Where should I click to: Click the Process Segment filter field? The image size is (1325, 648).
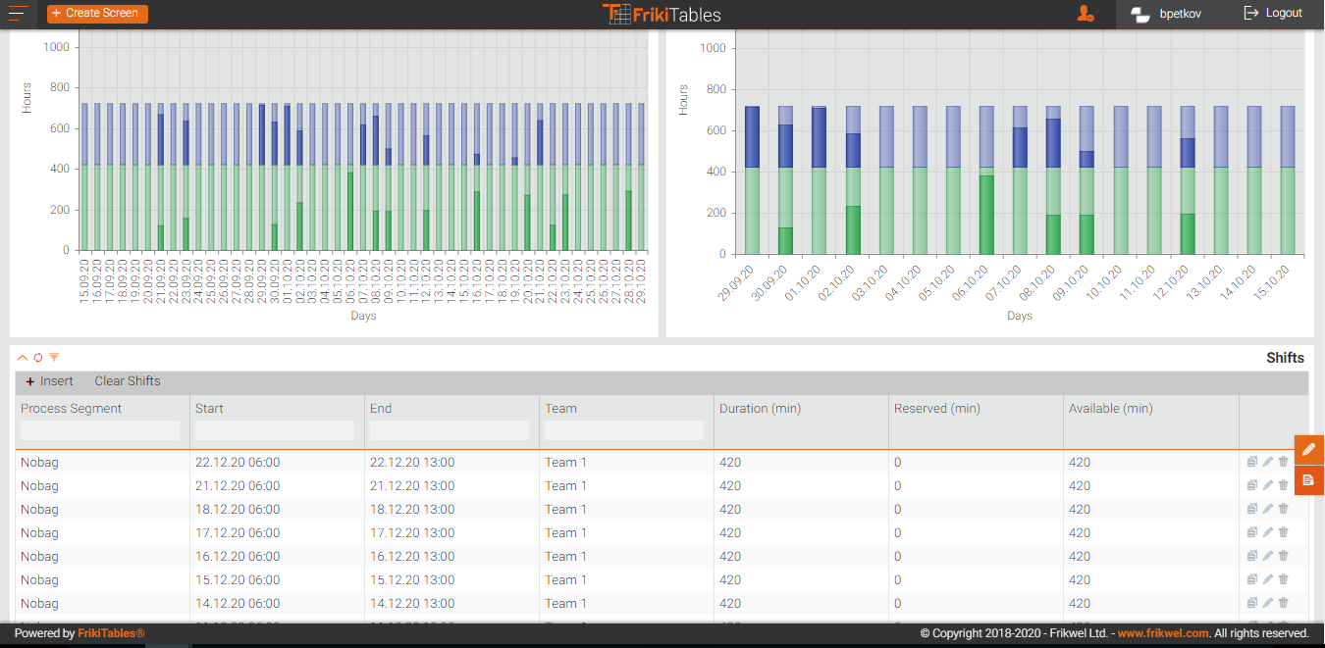click(100, 430)
